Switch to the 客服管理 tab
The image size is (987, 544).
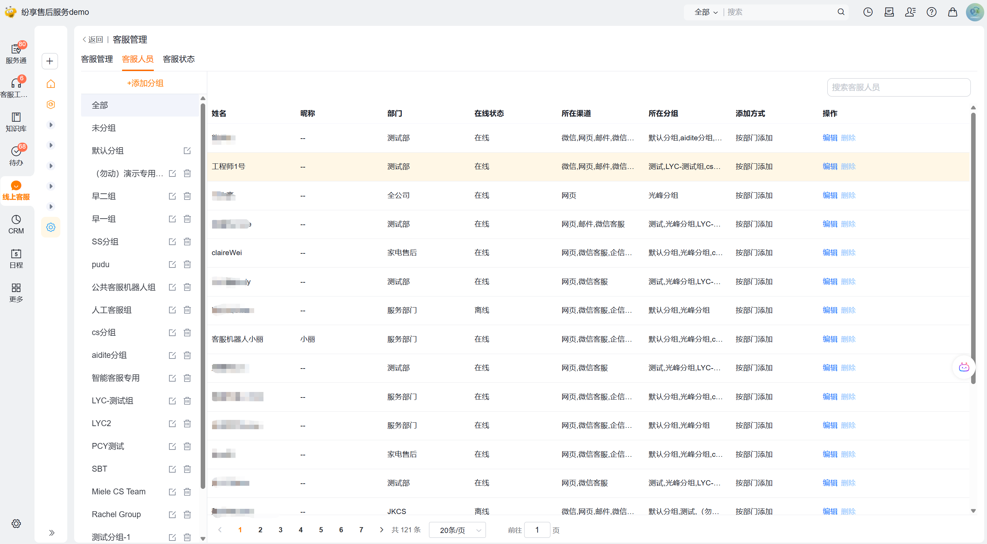tap(97, 59)
